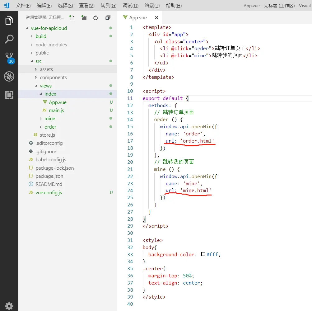The height and width of the screenshot is (311, 312).
Task: Open the 查看(V) menu
Action: (x=87, y=5)
